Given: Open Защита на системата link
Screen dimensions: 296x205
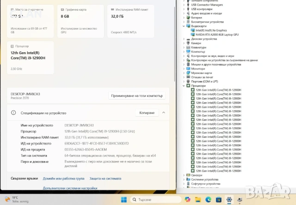Looking at the screenshot, I should click(105, 178).
